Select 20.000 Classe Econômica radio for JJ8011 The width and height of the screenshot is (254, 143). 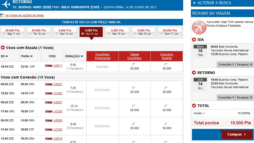[134, 65]
